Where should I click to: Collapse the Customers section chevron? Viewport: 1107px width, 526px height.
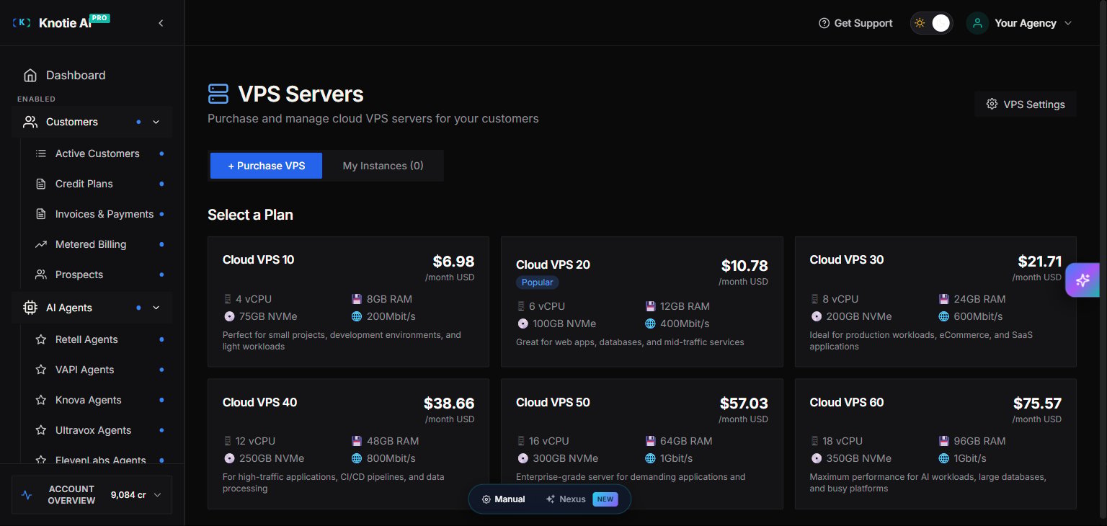(156, 122)
